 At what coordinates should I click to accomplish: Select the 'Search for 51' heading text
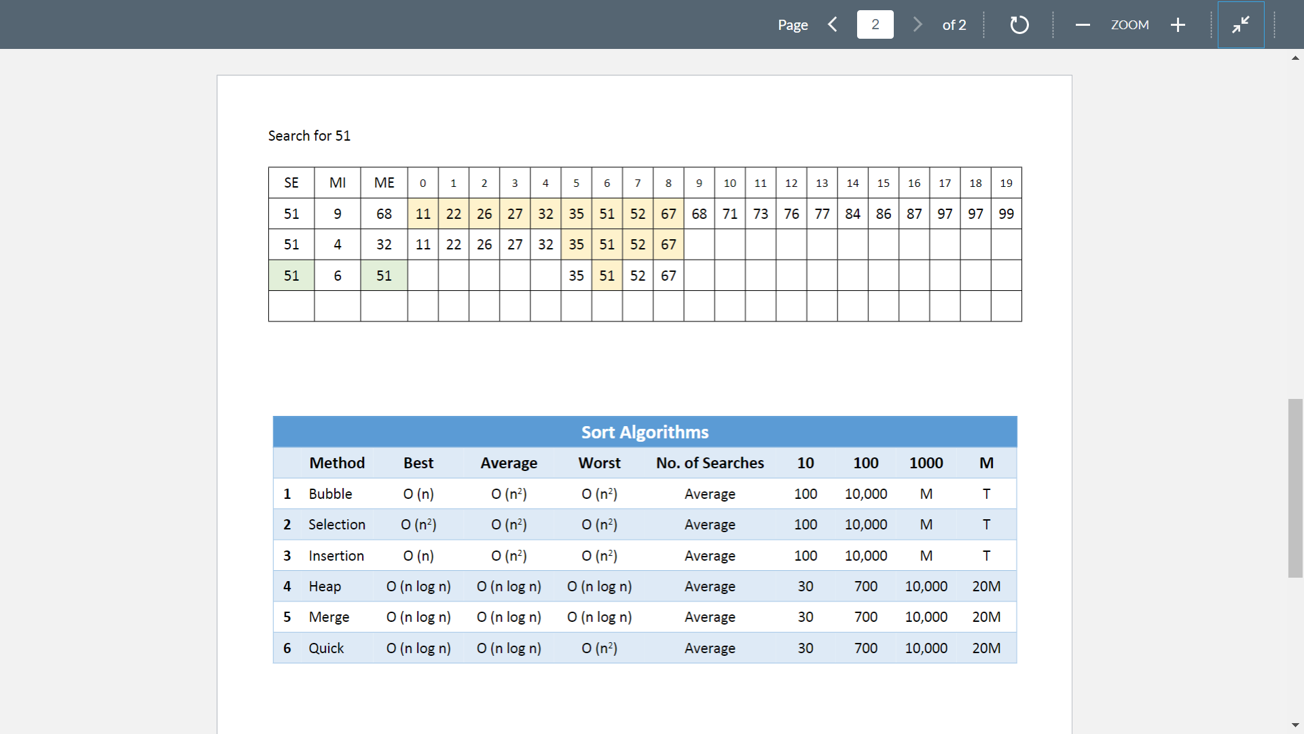pyautogui.click(x=309, y=135)
